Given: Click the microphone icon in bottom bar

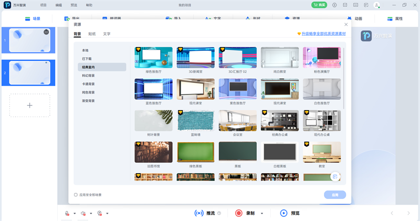Looking at the screenshot, I should pyautogui.click(x=67, y=213).
